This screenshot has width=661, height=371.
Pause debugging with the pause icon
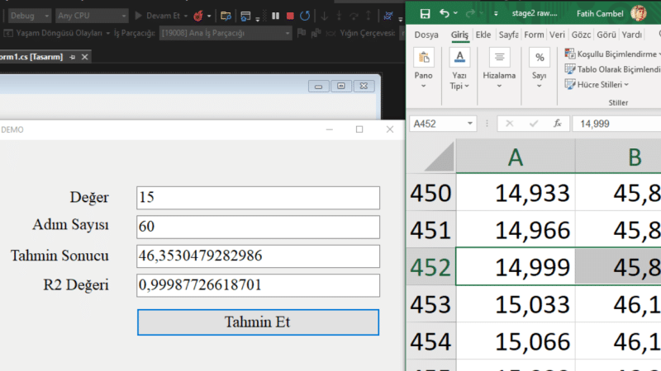[276, 16]
